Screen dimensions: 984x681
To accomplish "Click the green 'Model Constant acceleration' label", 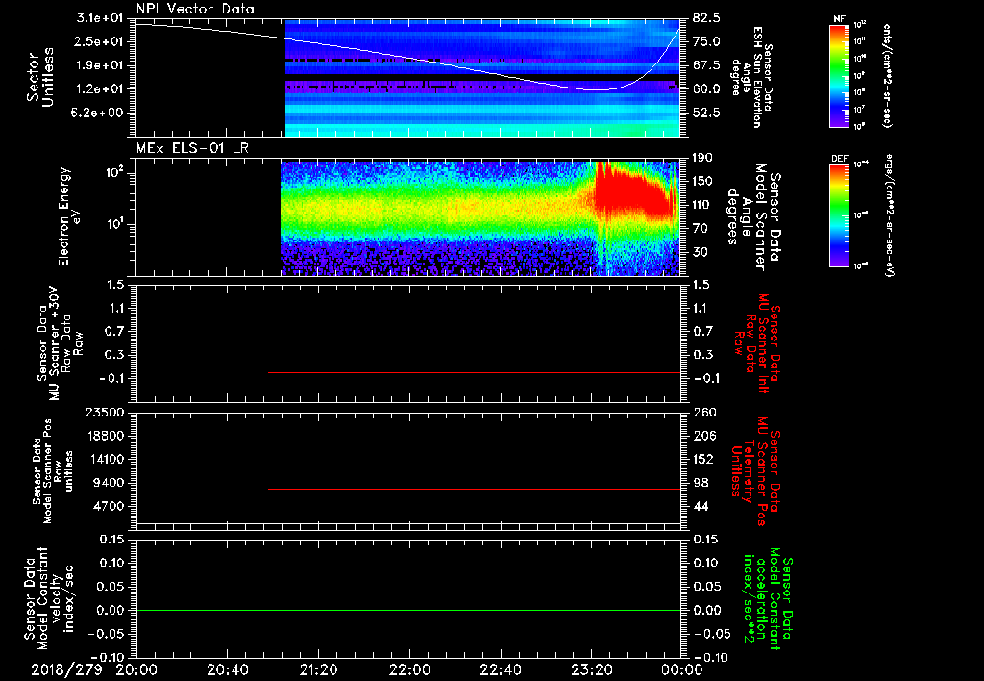I will (766, 598).
